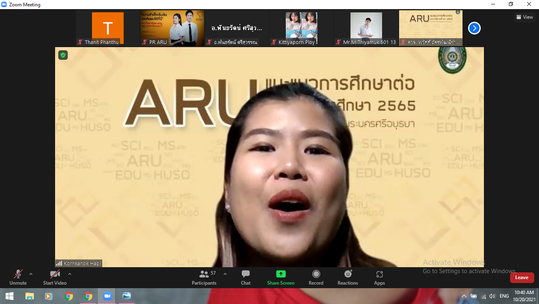The height and width of the screenshot is (304, 539).
Task: Open audio options arrow next to Unmute
Action: (31, 274)
